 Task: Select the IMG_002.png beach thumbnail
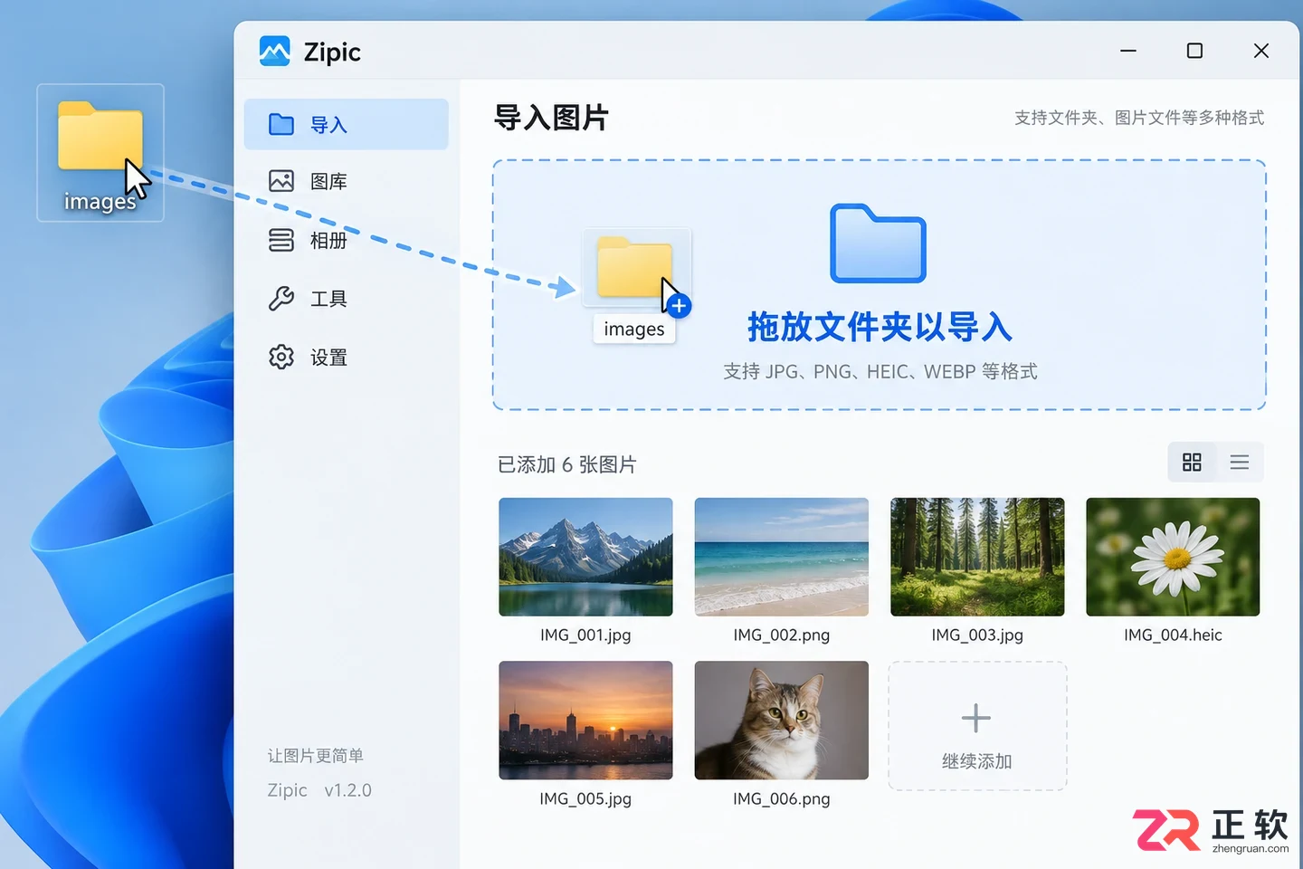pos(782,557)
